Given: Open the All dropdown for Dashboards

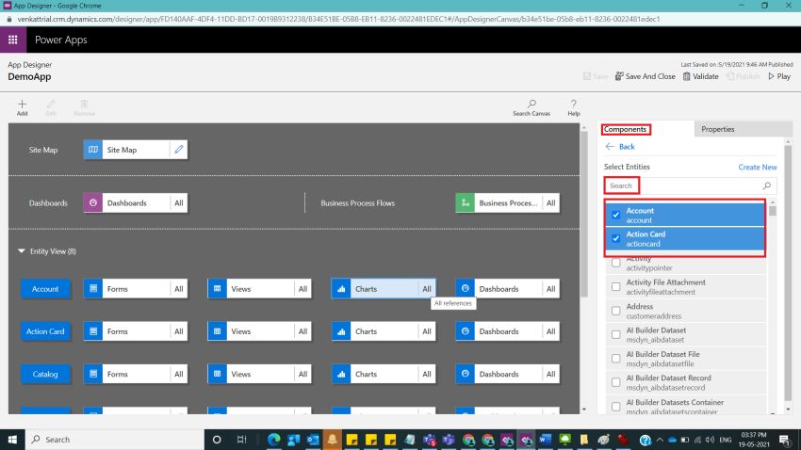Looking at the screenshot, I should tap(178, 202).
